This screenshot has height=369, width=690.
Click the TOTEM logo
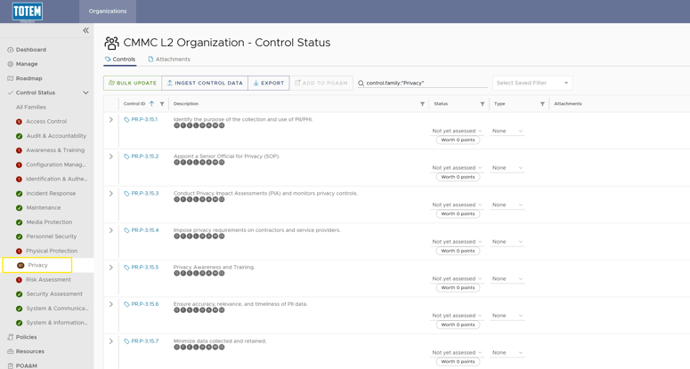[28, 12]
